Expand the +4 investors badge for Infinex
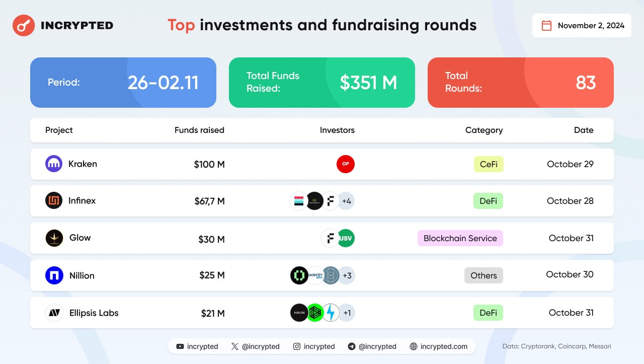Viewport: 644px width, 364px height. [x=346, y=201]
